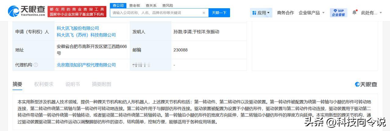Open the 商务合作 link
Screen dimensions: 390x131
285,13
